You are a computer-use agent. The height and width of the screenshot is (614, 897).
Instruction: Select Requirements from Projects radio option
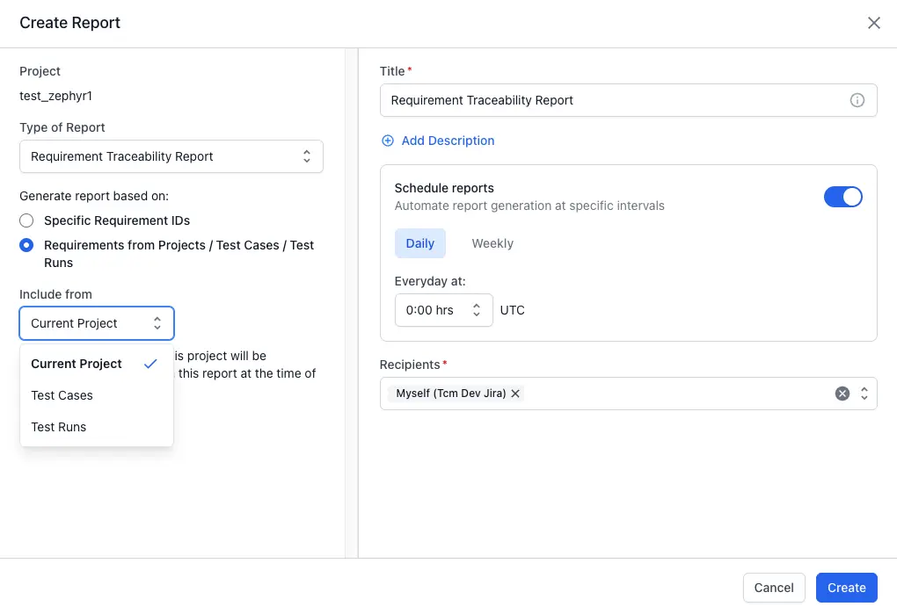tap(27, 245)
